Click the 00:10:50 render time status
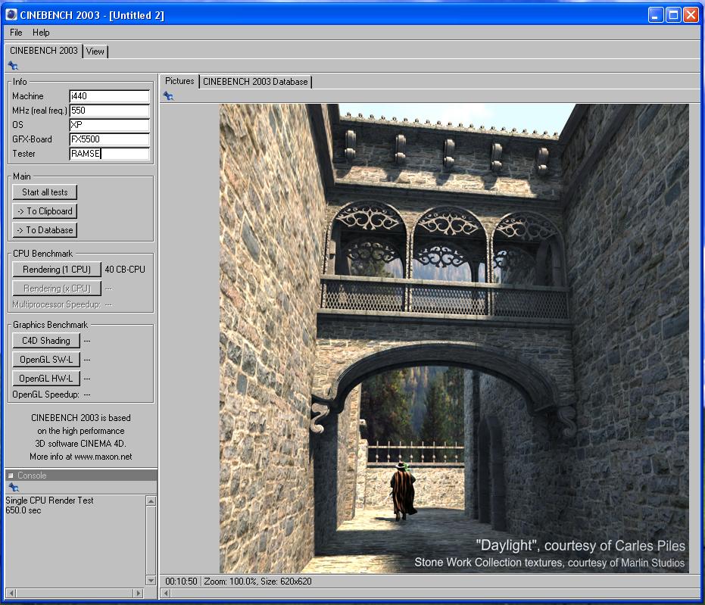Screen dimensions: 705x605 [181, 582]
